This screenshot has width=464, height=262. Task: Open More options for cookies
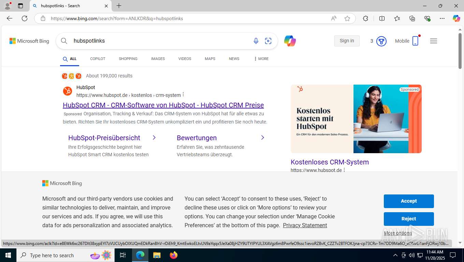point(398,233)
